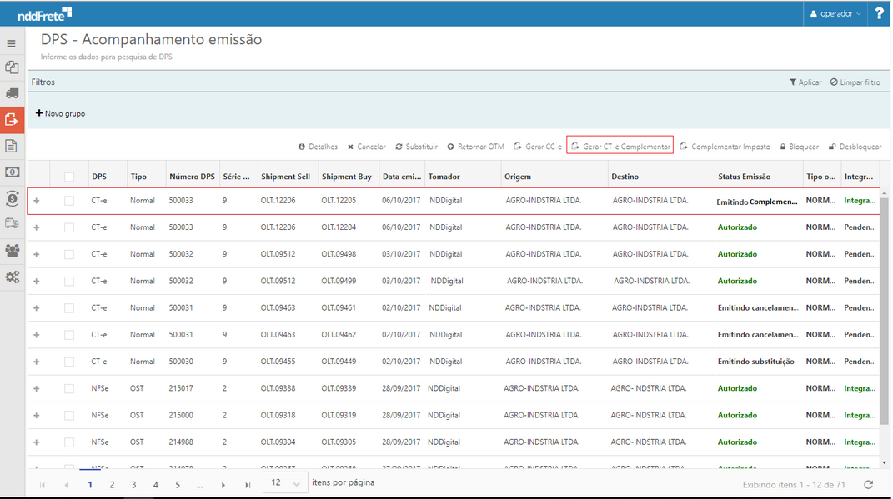Click the money bill sidebar icon
Image resolution: width=893 pixels, height=499 pixels.
(x=12, y=172)
